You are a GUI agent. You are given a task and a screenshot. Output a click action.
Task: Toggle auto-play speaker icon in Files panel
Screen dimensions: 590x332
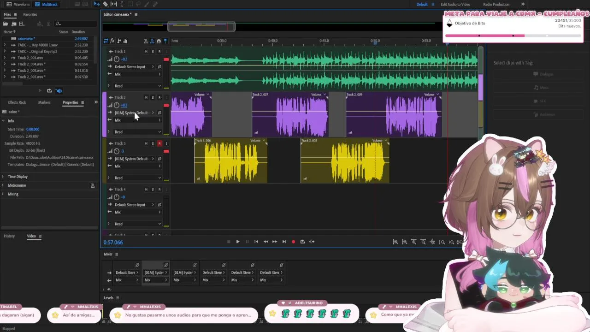click(x=59, y=91)
